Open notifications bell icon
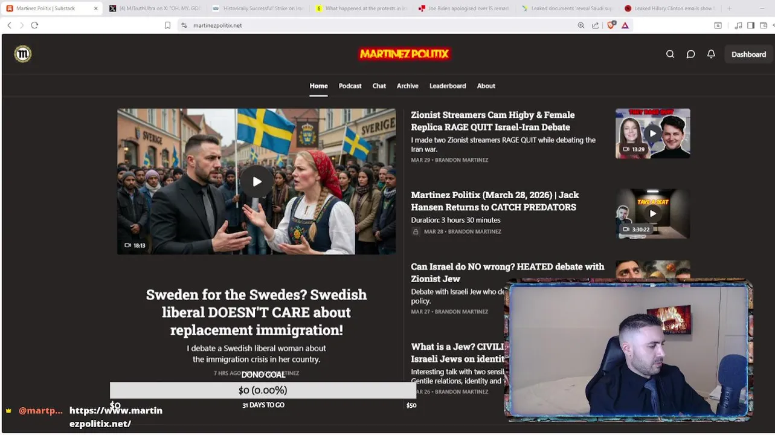The width and height of the screenshot is (775, 435). point(711,54)
